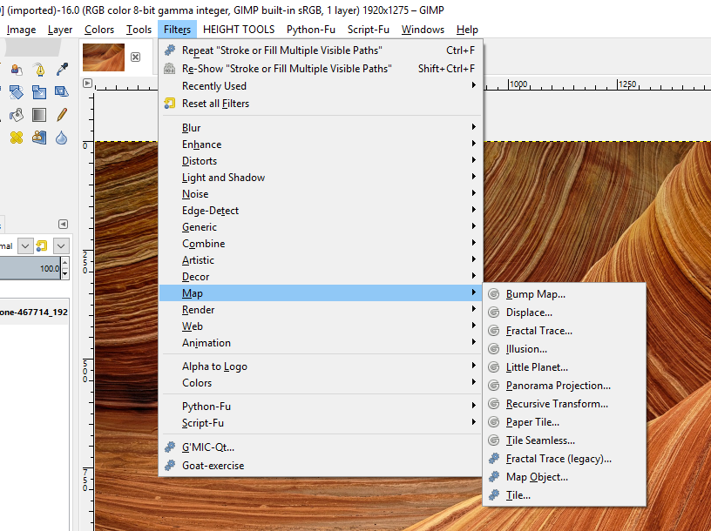The width and height of the screenshot is (711, 531).
Task: Click the triangle image-menu button at the ruler corner
Action: point(87,84)
